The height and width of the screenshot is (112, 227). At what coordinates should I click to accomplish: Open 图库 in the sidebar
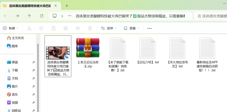pos(12,46)
